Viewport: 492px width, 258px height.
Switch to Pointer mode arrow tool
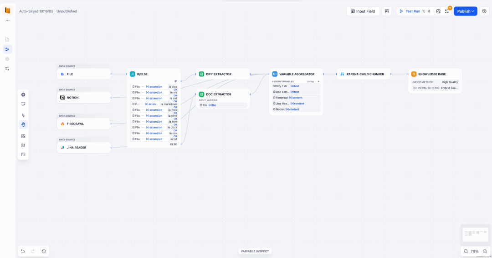[x=23, y=115]
